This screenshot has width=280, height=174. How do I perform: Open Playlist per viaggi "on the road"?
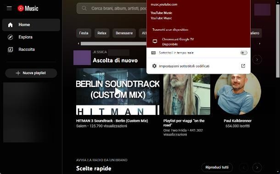point(184,123)
